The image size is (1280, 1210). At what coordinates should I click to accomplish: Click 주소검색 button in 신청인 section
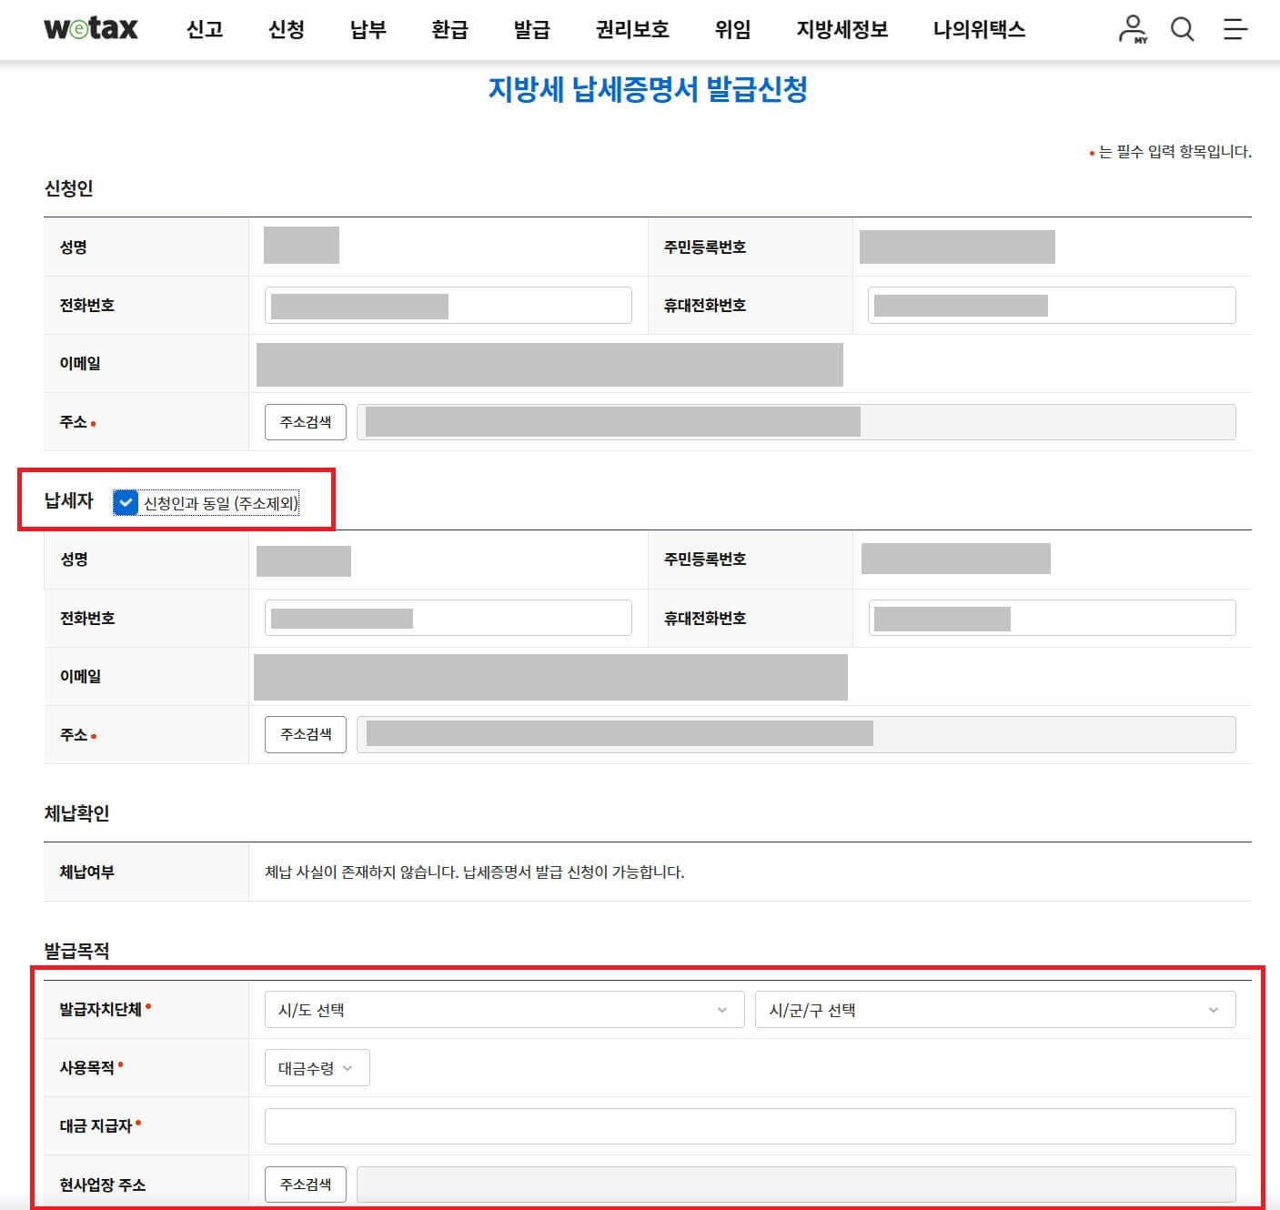pyautogui.click(x=305, y=421)
